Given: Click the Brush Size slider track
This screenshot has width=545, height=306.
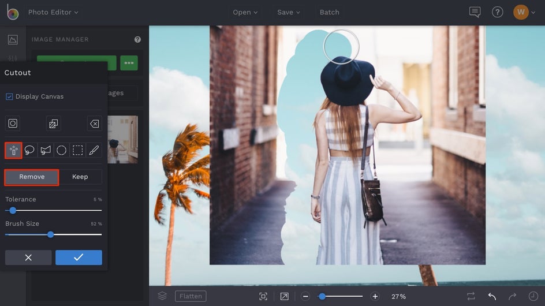Looking at the screenshot, I should (x=75, y=234).
